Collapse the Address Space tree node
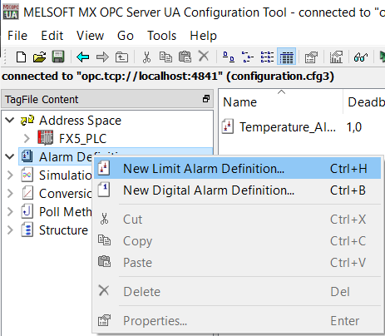The width and height of the screenshot is (385, 336). (x=10, y=121)
